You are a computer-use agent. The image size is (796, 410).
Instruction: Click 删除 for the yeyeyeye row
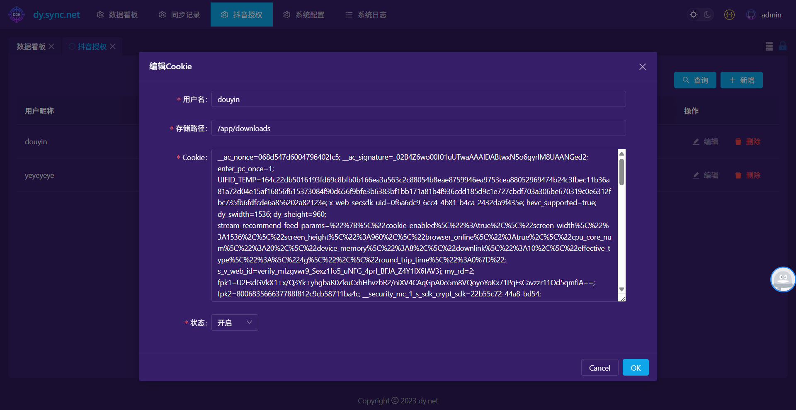[x=747, y=175]
